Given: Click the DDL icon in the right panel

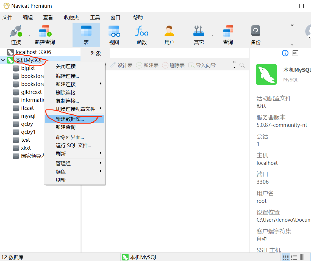Looking at the screenshot, I should pyautogui.click(x=295, y=53).
